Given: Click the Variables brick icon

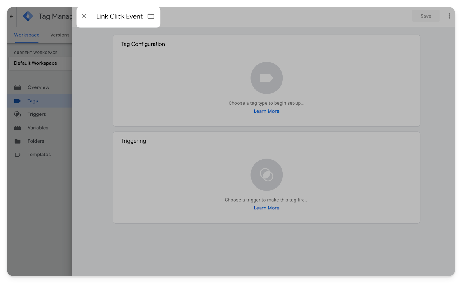Looking at the screenshot, I should tap(18, 128).
